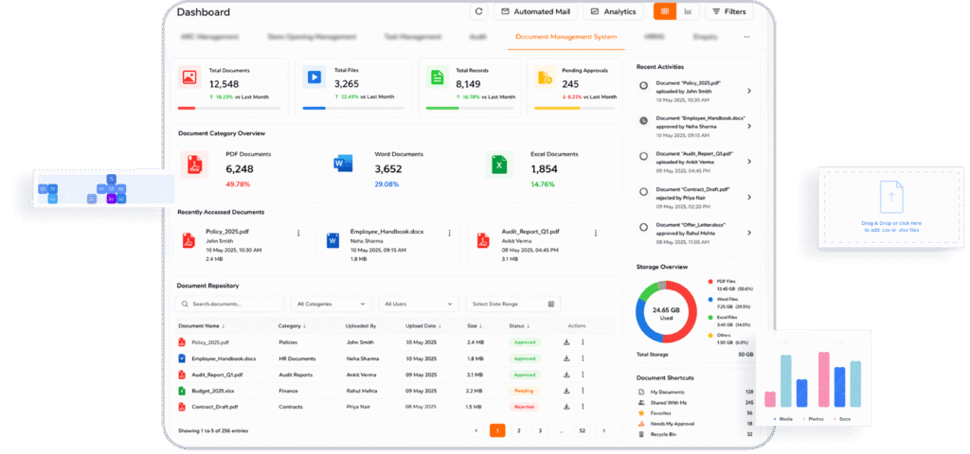
Task: Expand the Offer_Letter.docx approved activity
Action: (748, 233)
